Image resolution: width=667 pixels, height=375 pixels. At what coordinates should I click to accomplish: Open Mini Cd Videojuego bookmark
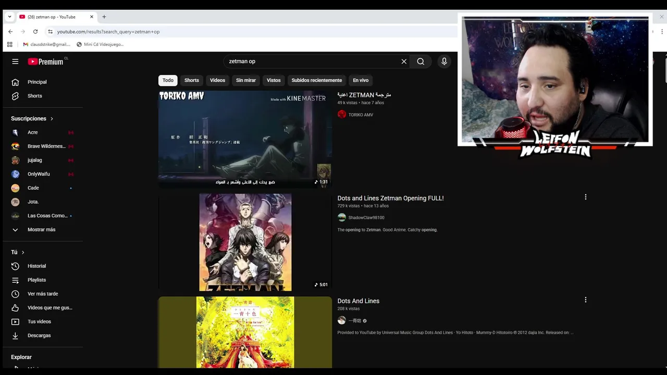coord(100,44)
